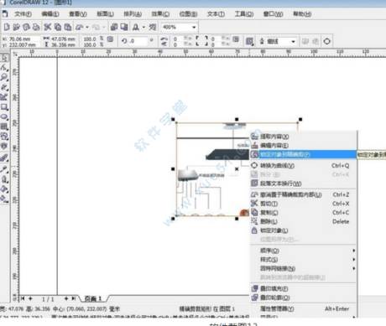Screen dimensions: 386x326
Task: Select the Zoom tool in the toolbox
Action: point(4,77)
